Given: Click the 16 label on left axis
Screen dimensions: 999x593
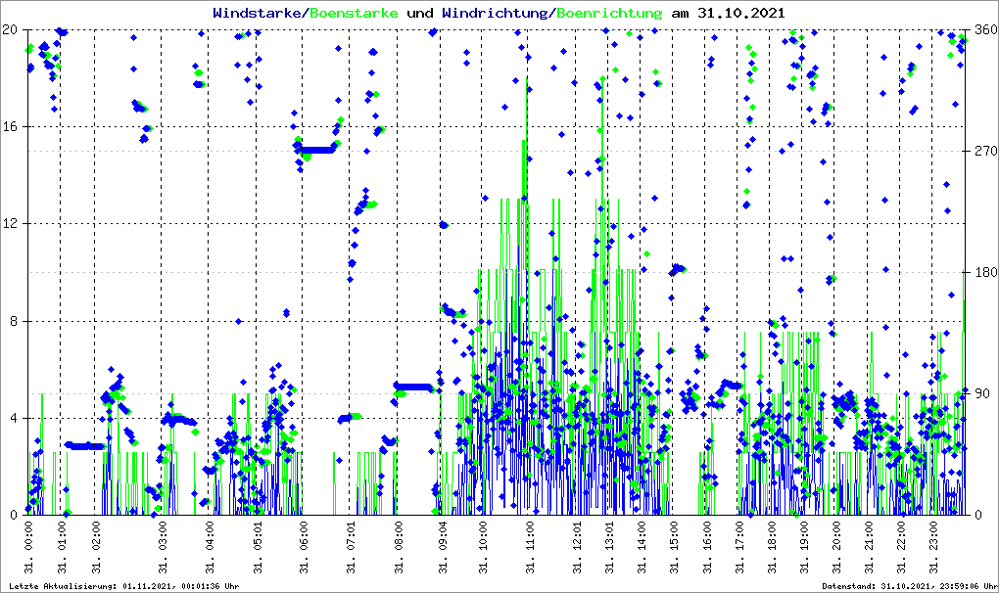Looking at the screenshot, I should (x=12, y=126).
